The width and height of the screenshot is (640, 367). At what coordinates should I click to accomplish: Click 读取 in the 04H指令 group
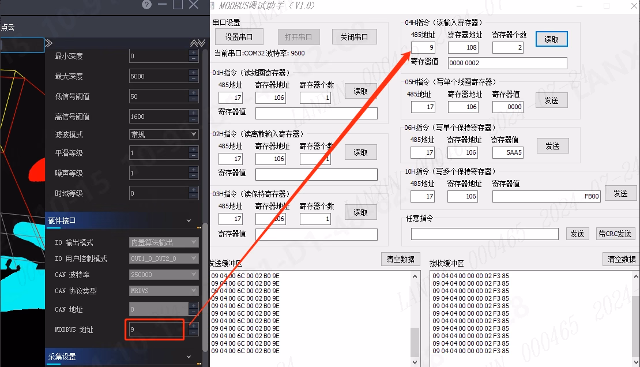click(x=551, y=39)
